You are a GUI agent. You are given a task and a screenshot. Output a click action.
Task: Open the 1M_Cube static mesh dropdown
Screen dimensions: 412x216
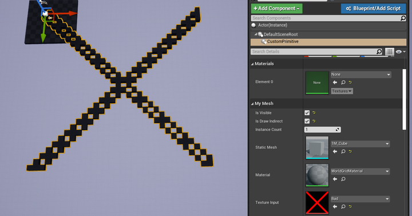pyautogui.click(x=360, y=144)
